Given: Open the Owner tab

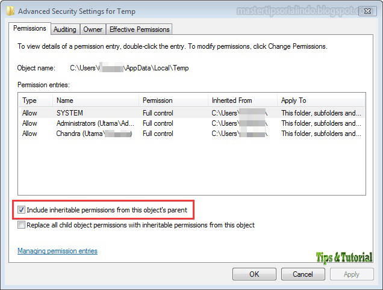Looking at the screenshot, I should pos(93,29).
